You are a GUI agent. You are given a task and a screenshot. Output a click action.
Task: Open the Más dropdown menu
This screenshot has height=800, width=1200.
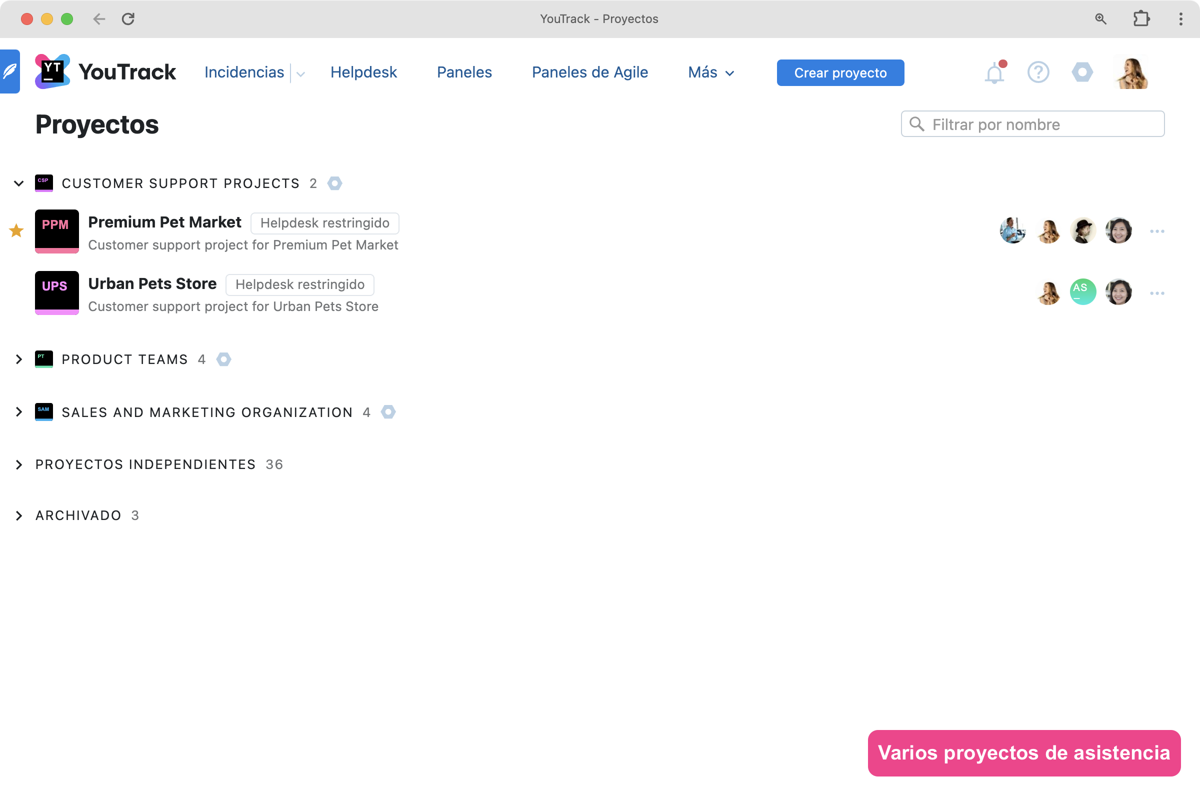tap(710, 72)
